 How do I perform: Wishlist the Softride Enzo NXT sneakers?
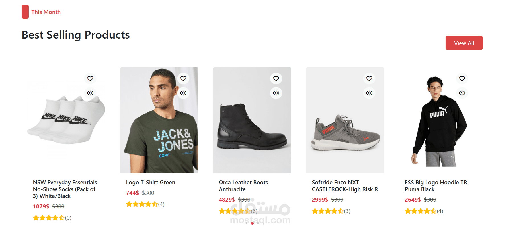(369, 78)
